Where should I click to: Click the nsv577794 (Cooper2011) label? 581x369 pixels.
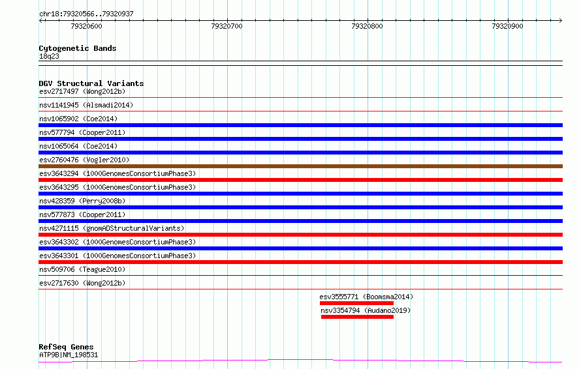[x=82, y=132]
